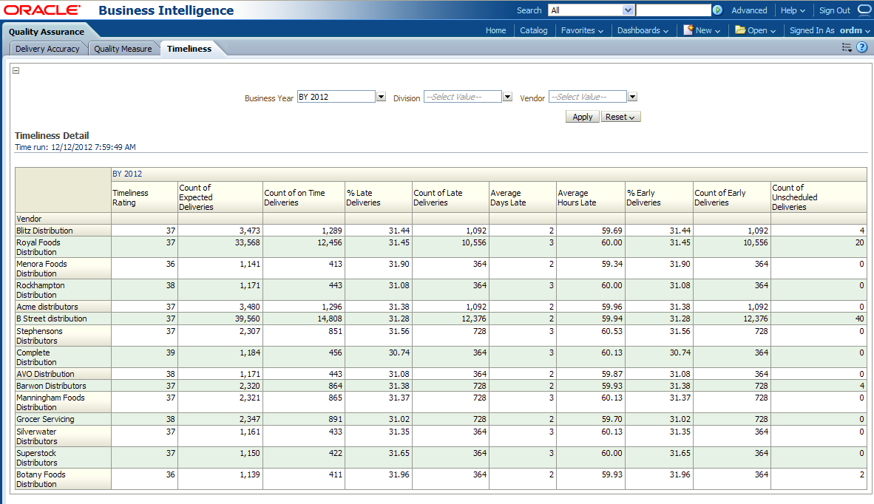Click the search go arrow icon
The image size is (874, 504).
pos(717,10)
